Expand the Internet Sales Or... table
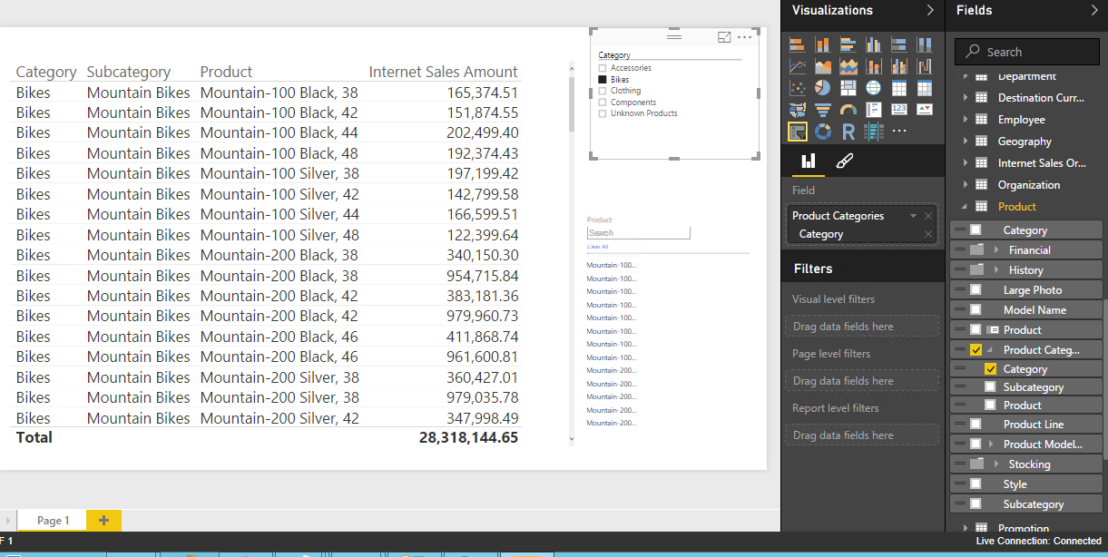1108x557 pixels. (965, 163)
